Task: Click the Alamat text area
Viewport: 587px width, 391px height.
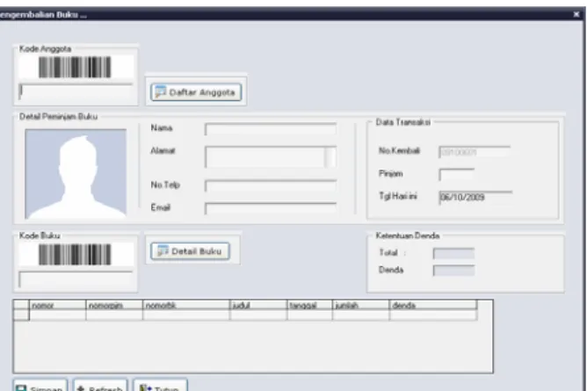Action: tap(265, 156)
